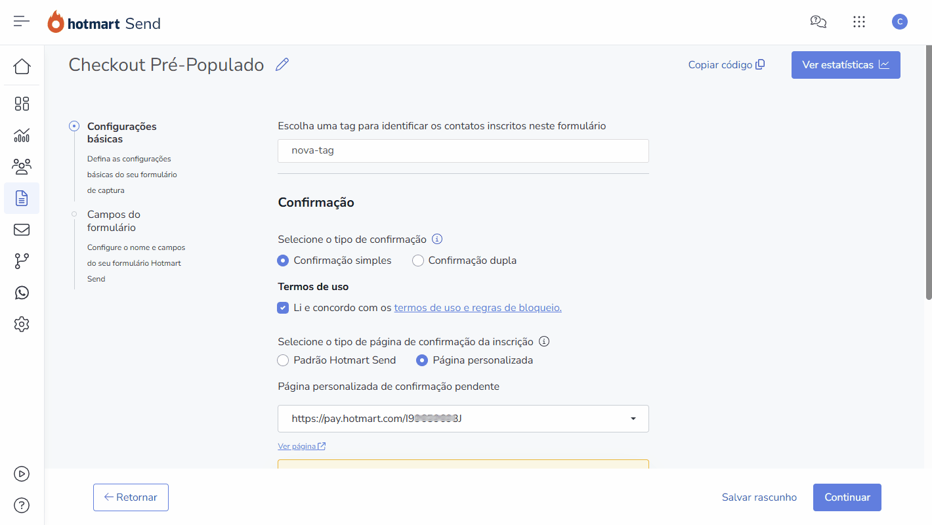Open the WhatsApp channel icon
The height and width of the screenshot is (525, 932).
coord(22,292)
